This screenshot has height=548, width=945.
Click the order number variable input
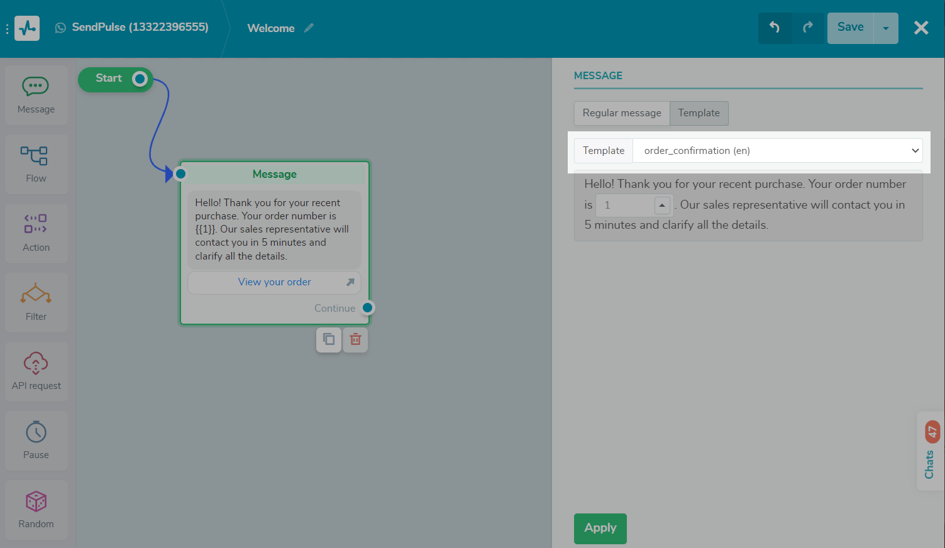tap(626, 205)
